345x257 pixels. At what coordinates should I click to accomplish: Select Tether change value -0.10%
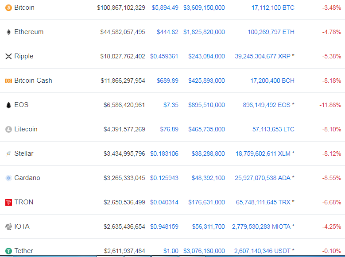(x=332, y=251)
